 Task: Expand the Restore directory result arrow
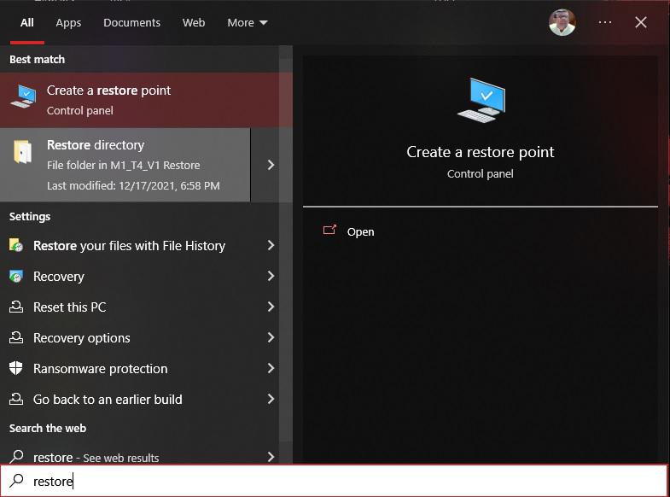(271, 165)
